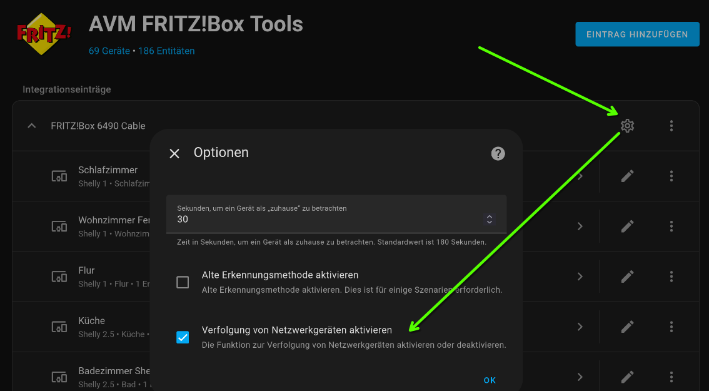
Task: Open the 186 Entitäten link
Action: pyautogui.click(x=166, y=51)
